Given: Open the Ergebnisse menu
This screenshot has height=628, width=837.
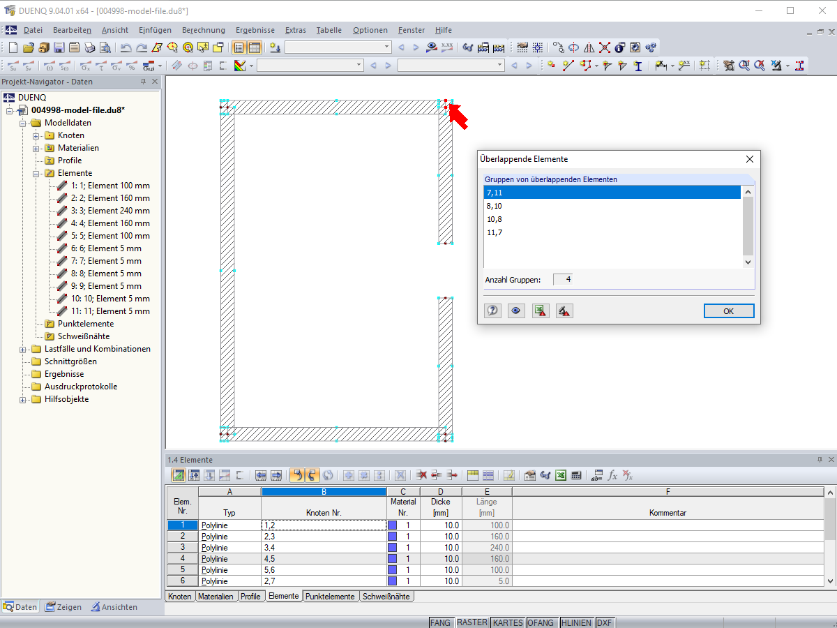Looking at the screenshot, I should point(255,30).
